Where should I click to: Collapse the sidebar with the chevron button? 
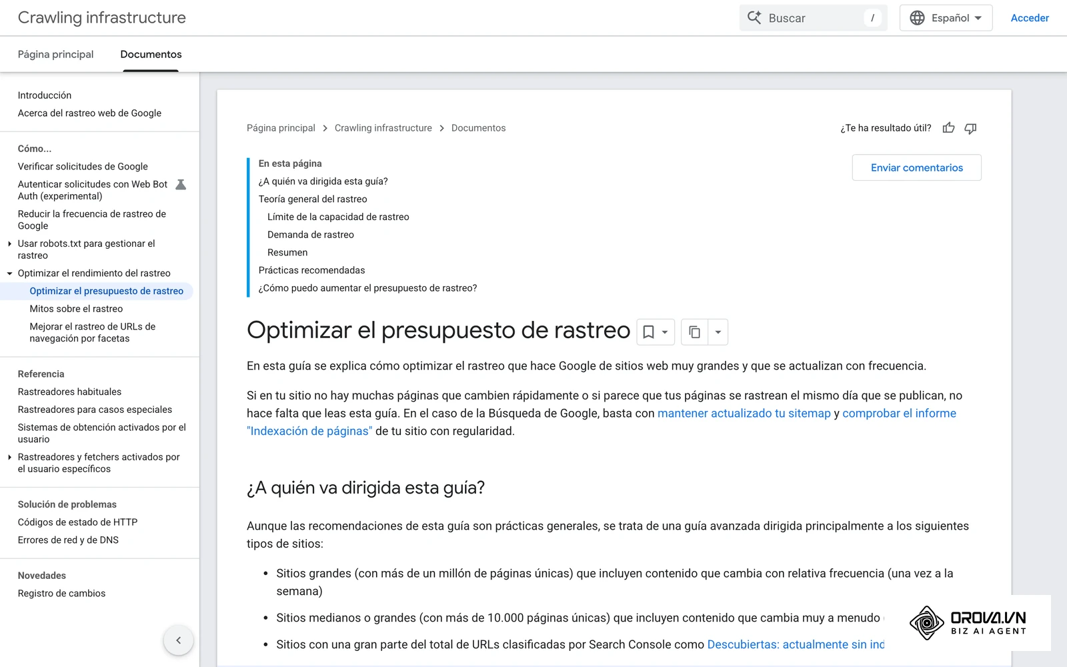click(x=179, y=640)
